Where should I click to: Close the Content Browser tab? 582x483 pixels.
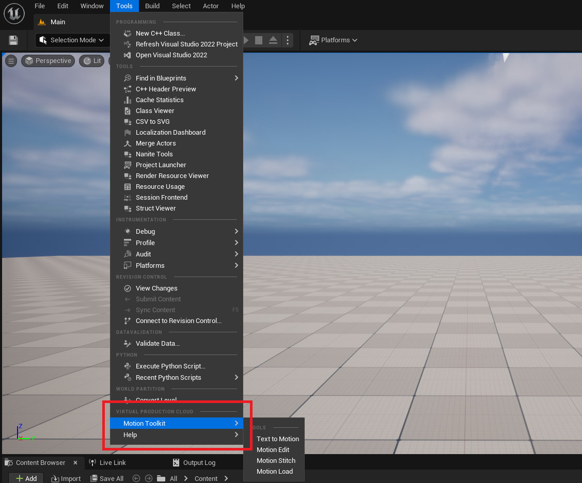tap(75, 463)
